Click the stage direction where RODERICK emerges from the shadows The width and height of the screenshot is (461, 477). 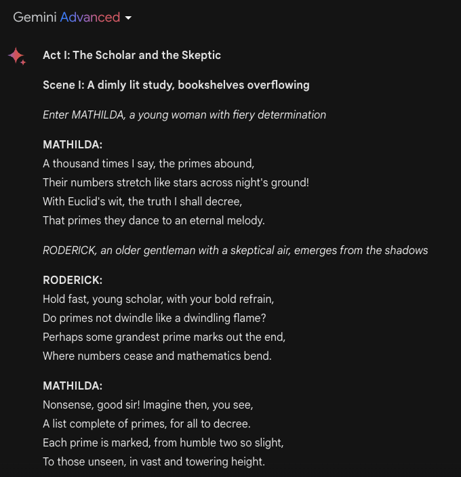235,250
